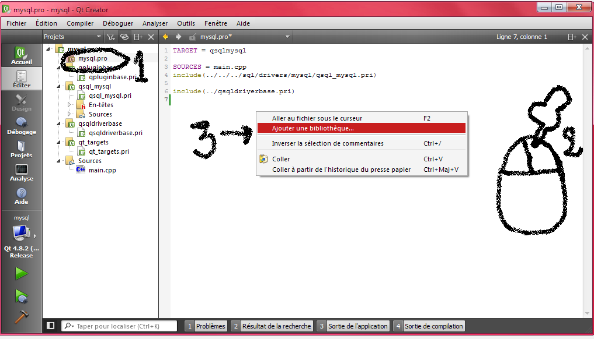Image resolution: width=594 pixels, height=339 pixels.
Task: Click code line 1 TARGET = qsqlmysql
Action: 210,50
